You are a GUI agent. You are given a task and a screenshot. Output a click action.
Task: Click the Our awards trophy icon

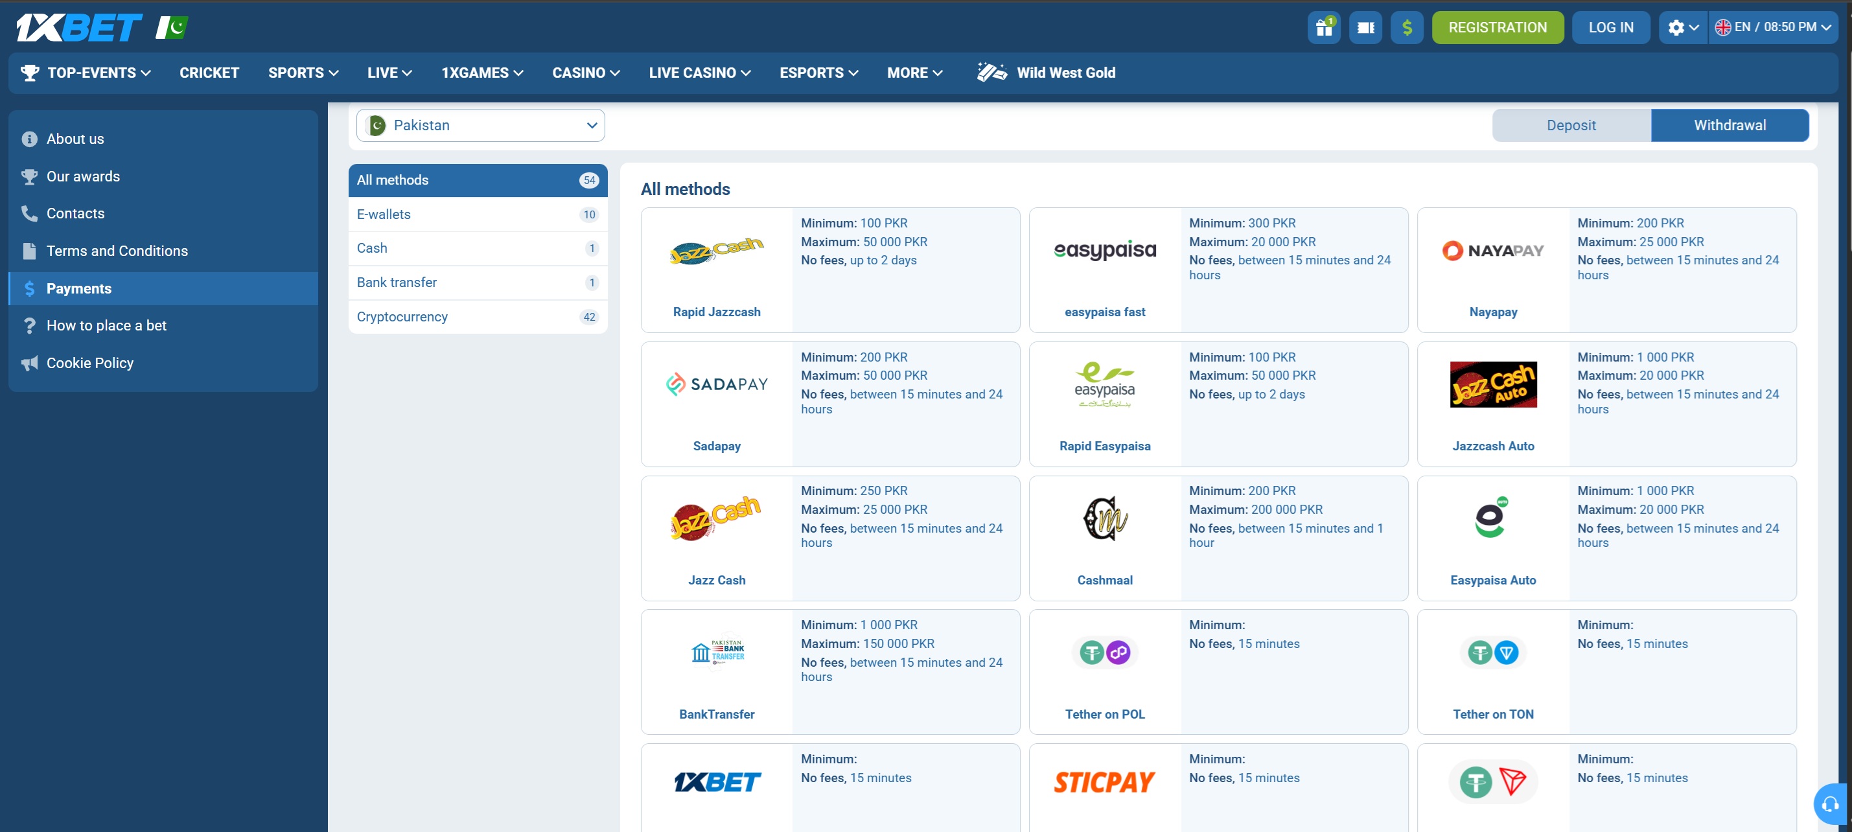tap(29, 176)
